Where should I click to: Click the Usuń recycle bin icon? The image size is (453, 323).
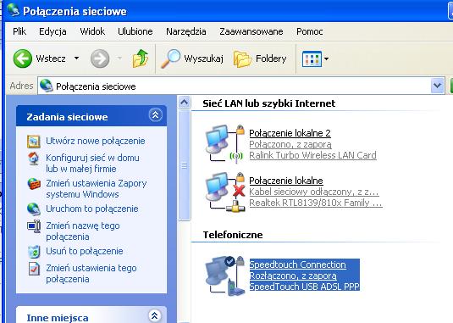tap(34, 252)
